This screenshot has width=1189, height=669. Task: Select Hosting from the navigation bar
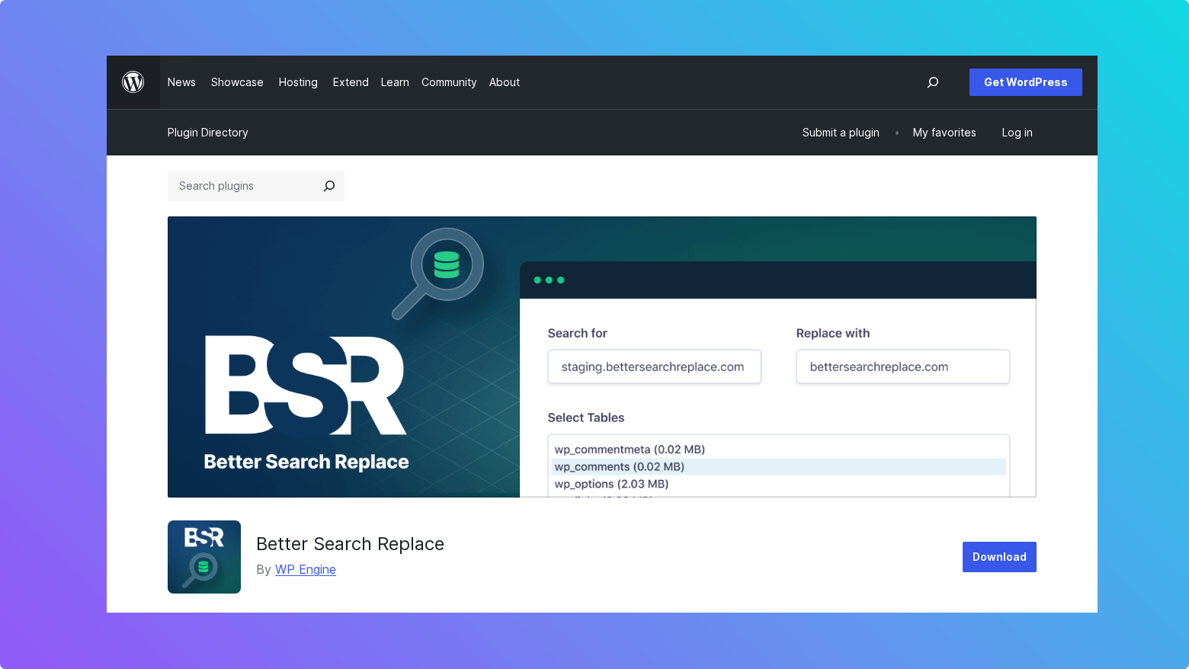click(x=298, y=82)
